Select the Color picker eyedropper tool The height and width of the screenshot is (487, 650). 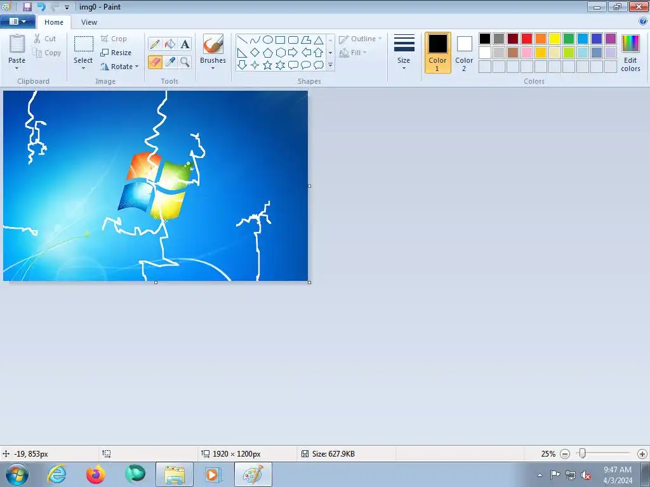click(170, 62)
